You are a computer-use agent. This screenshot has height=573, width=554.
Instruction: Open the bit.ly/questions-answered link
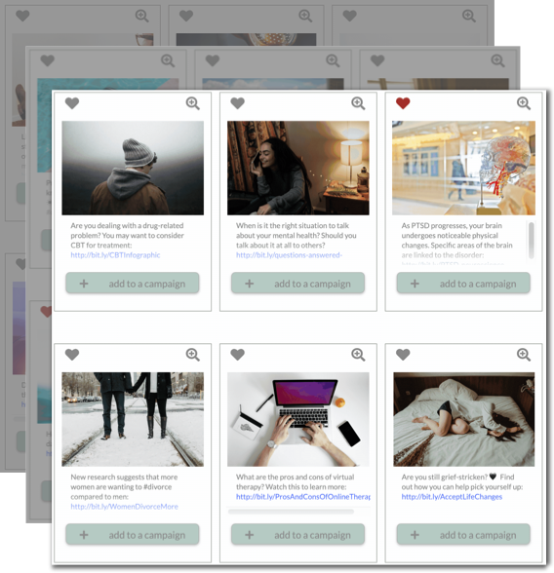pyautogui.click(x=289, y=255)
